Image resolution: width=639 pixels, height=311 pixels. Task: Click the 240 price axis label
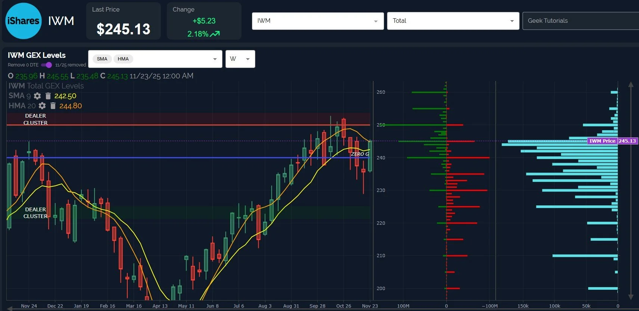click(381, 158)
